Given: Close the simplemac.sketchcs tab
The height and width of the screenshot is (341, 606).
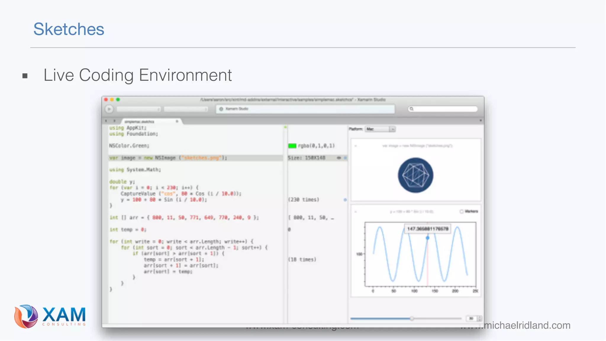Looking at the screenshot, I should tap(177, 121).
